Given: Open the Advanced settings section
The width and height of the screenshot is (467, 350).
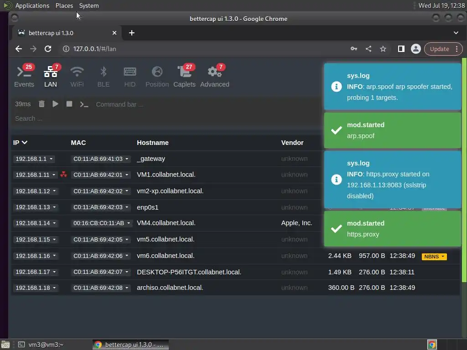Looking at the screenshot, I should [215, 76].
